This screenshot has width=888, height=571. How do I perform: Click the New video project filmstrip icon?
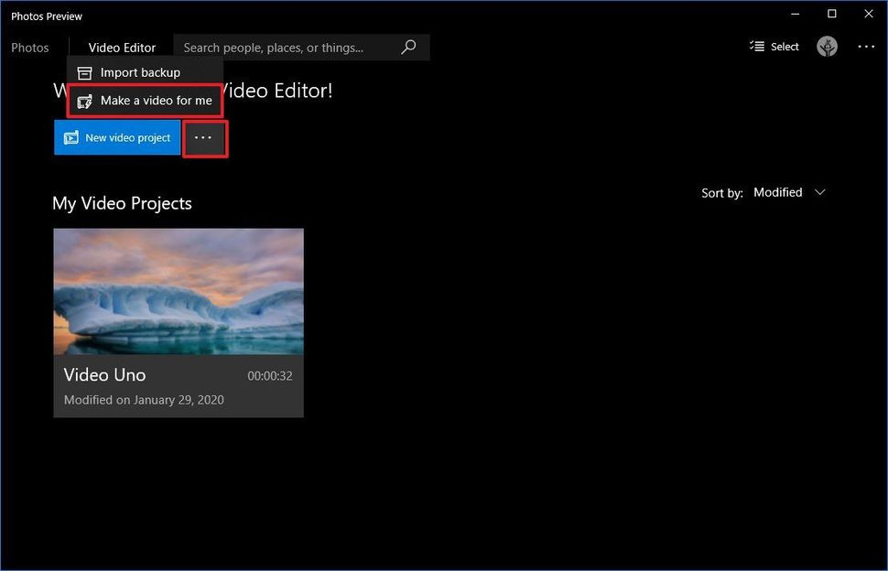coord(70,137)
